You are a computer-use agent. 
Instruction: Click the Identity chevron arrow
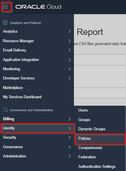click(x=70, y=128)
